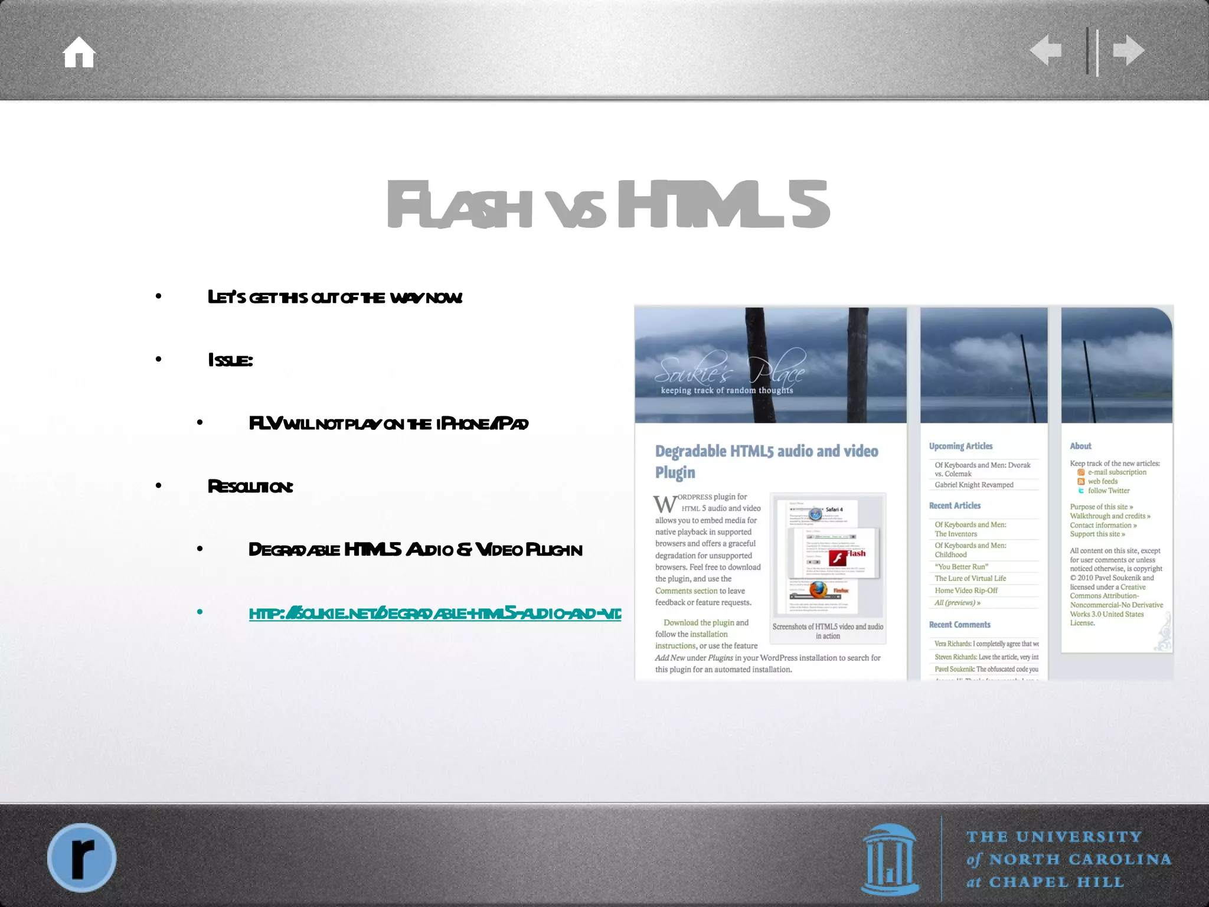Click 'Recent Comments' heading

pyautogui.click(x=960, y=625)
